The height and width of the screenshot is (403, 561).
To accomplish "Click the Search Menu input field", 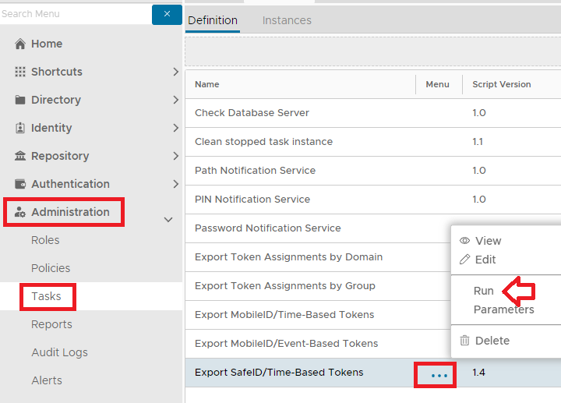I will tap(74, 14).
